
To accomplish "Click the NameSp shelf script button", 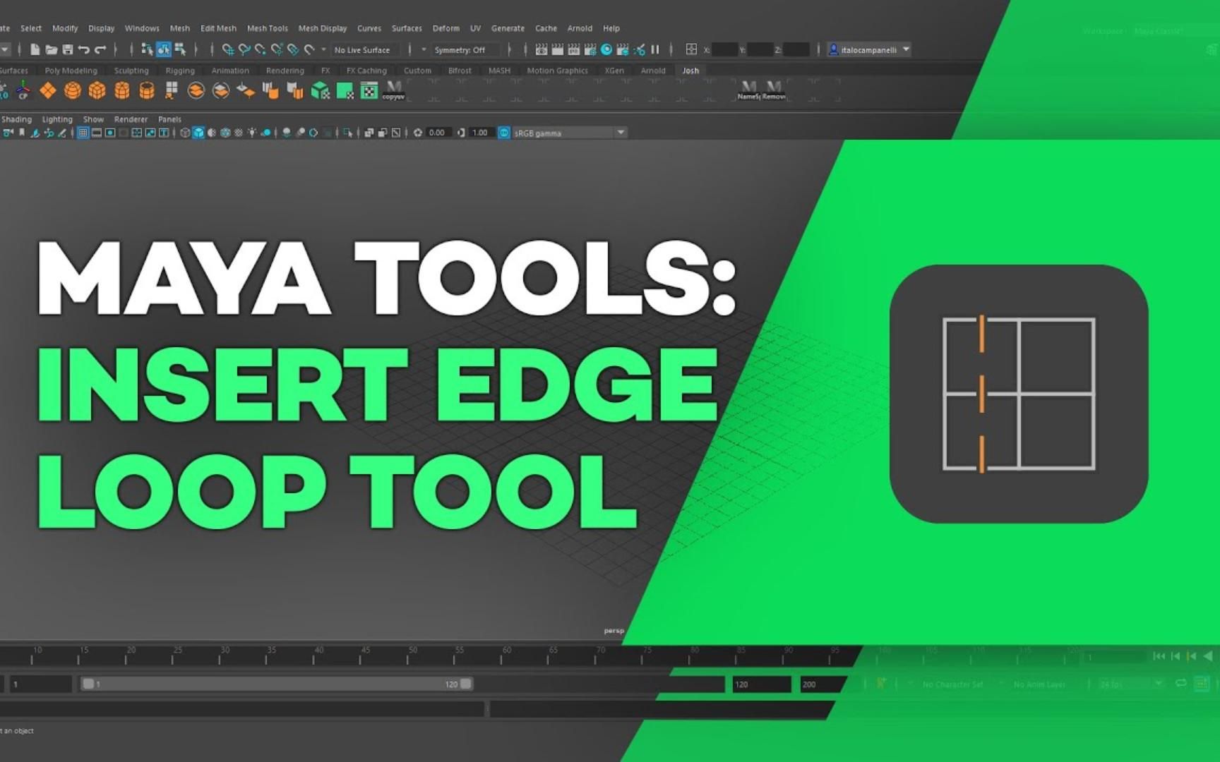I will pos(748,90).
